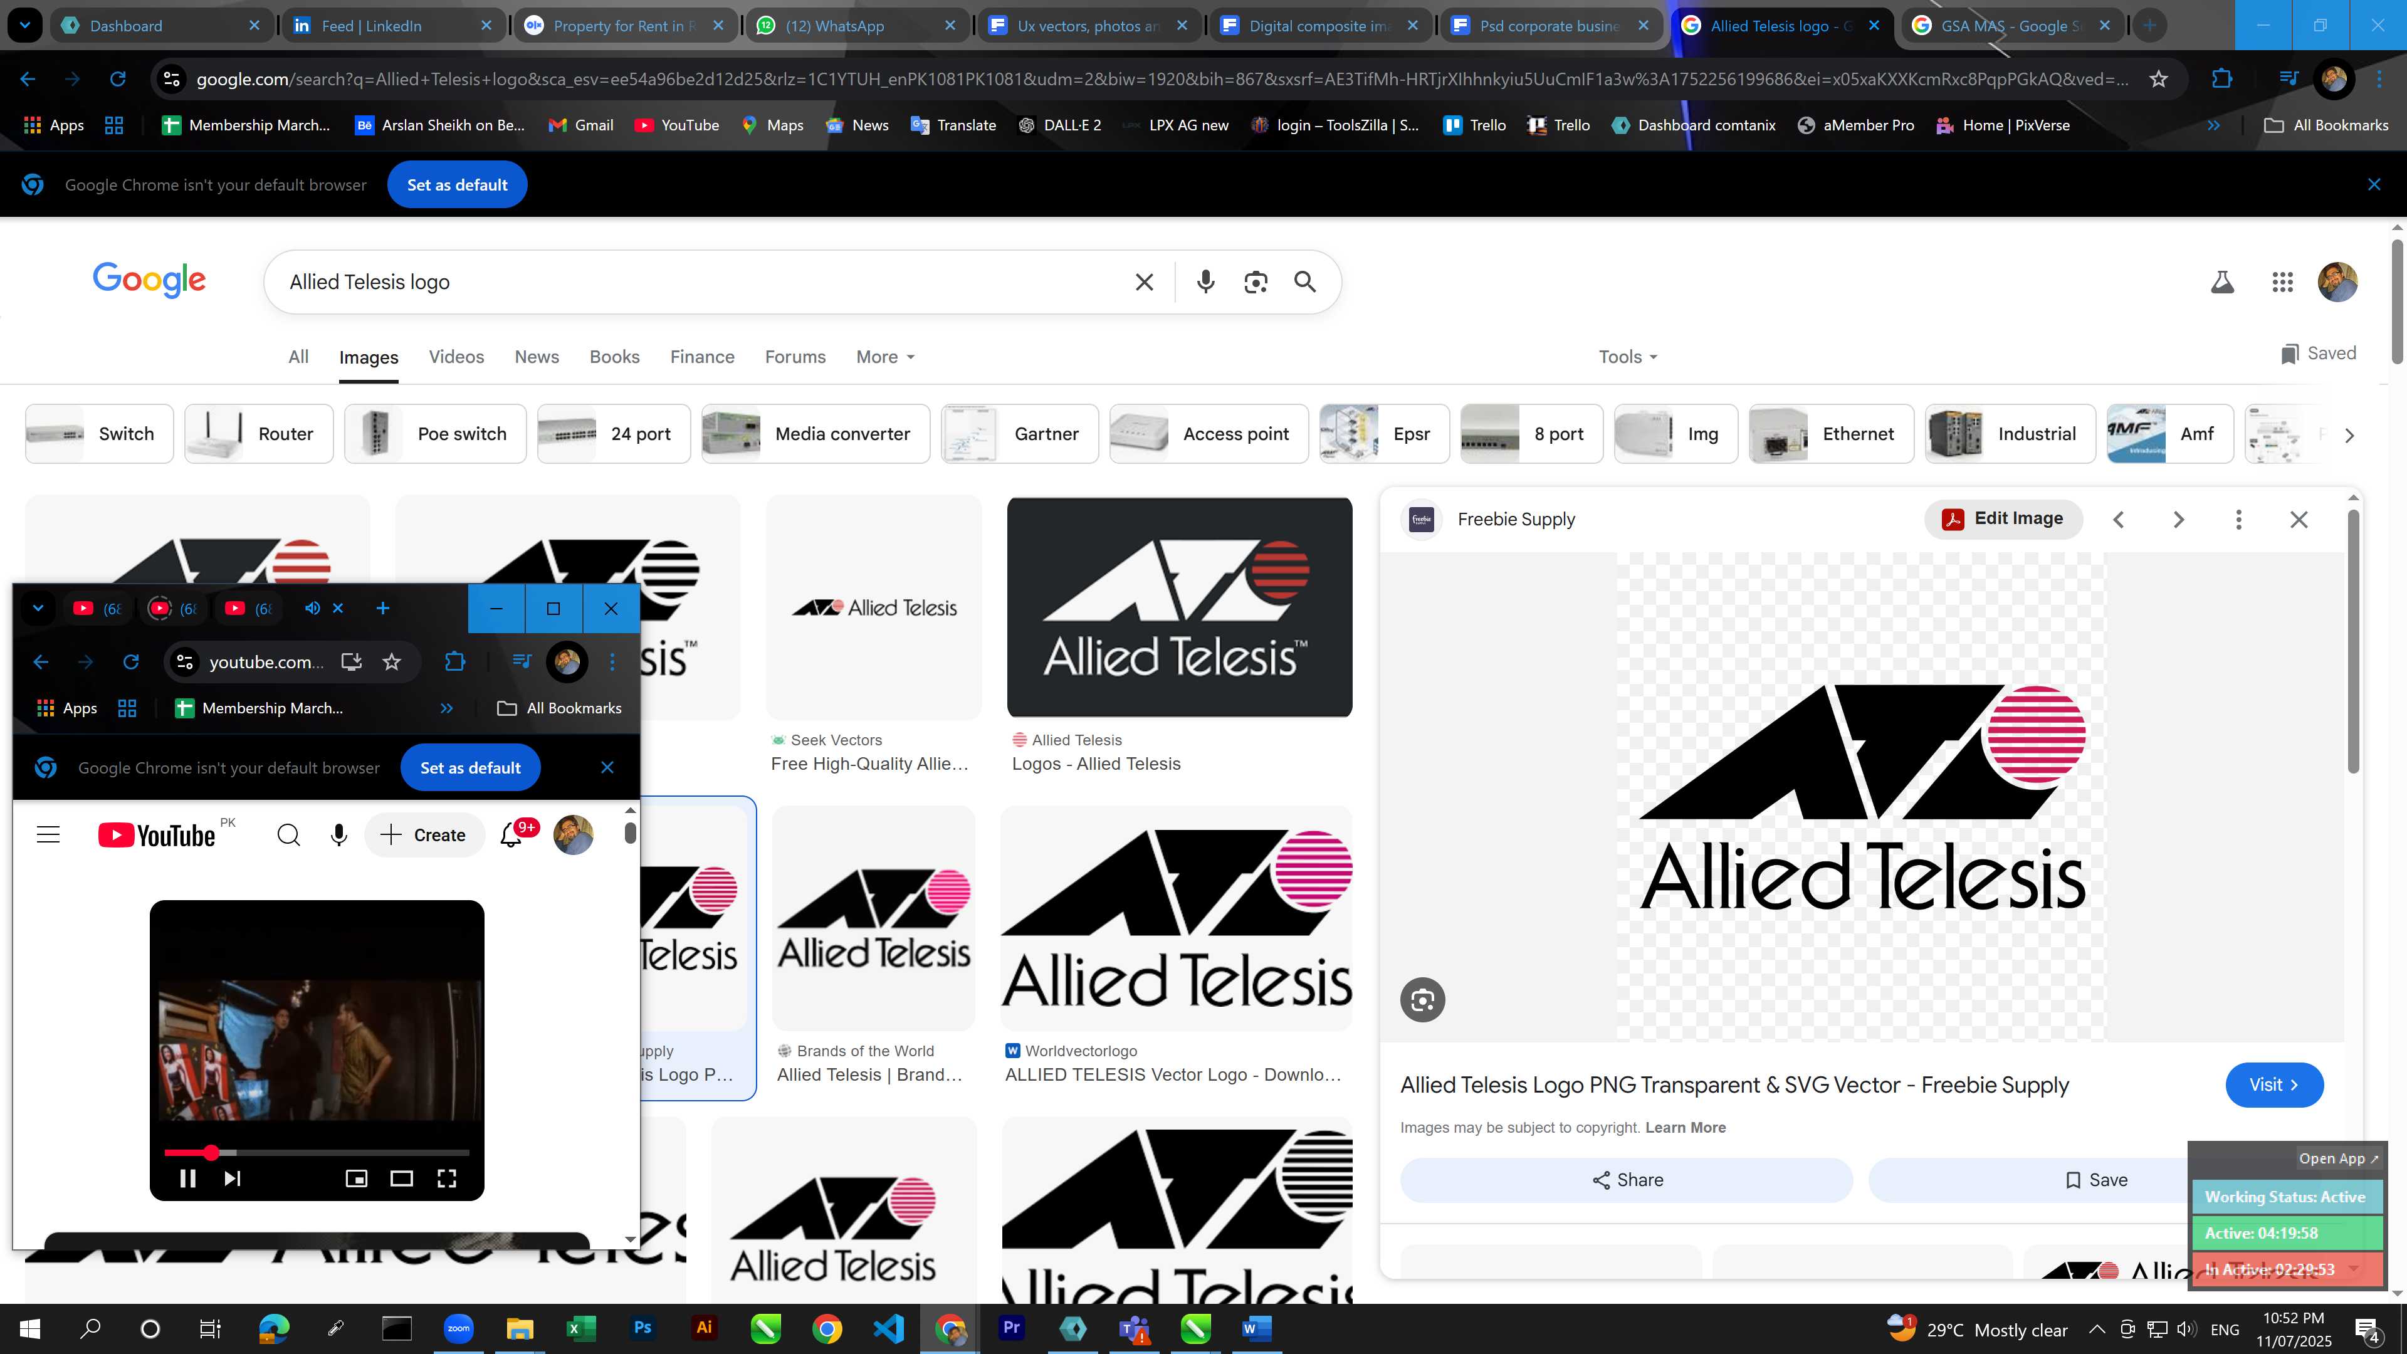This screenshot has height=1354, width=2407.
Task: Click install app icon in YouTube address bar
Action: pos(351,661)
